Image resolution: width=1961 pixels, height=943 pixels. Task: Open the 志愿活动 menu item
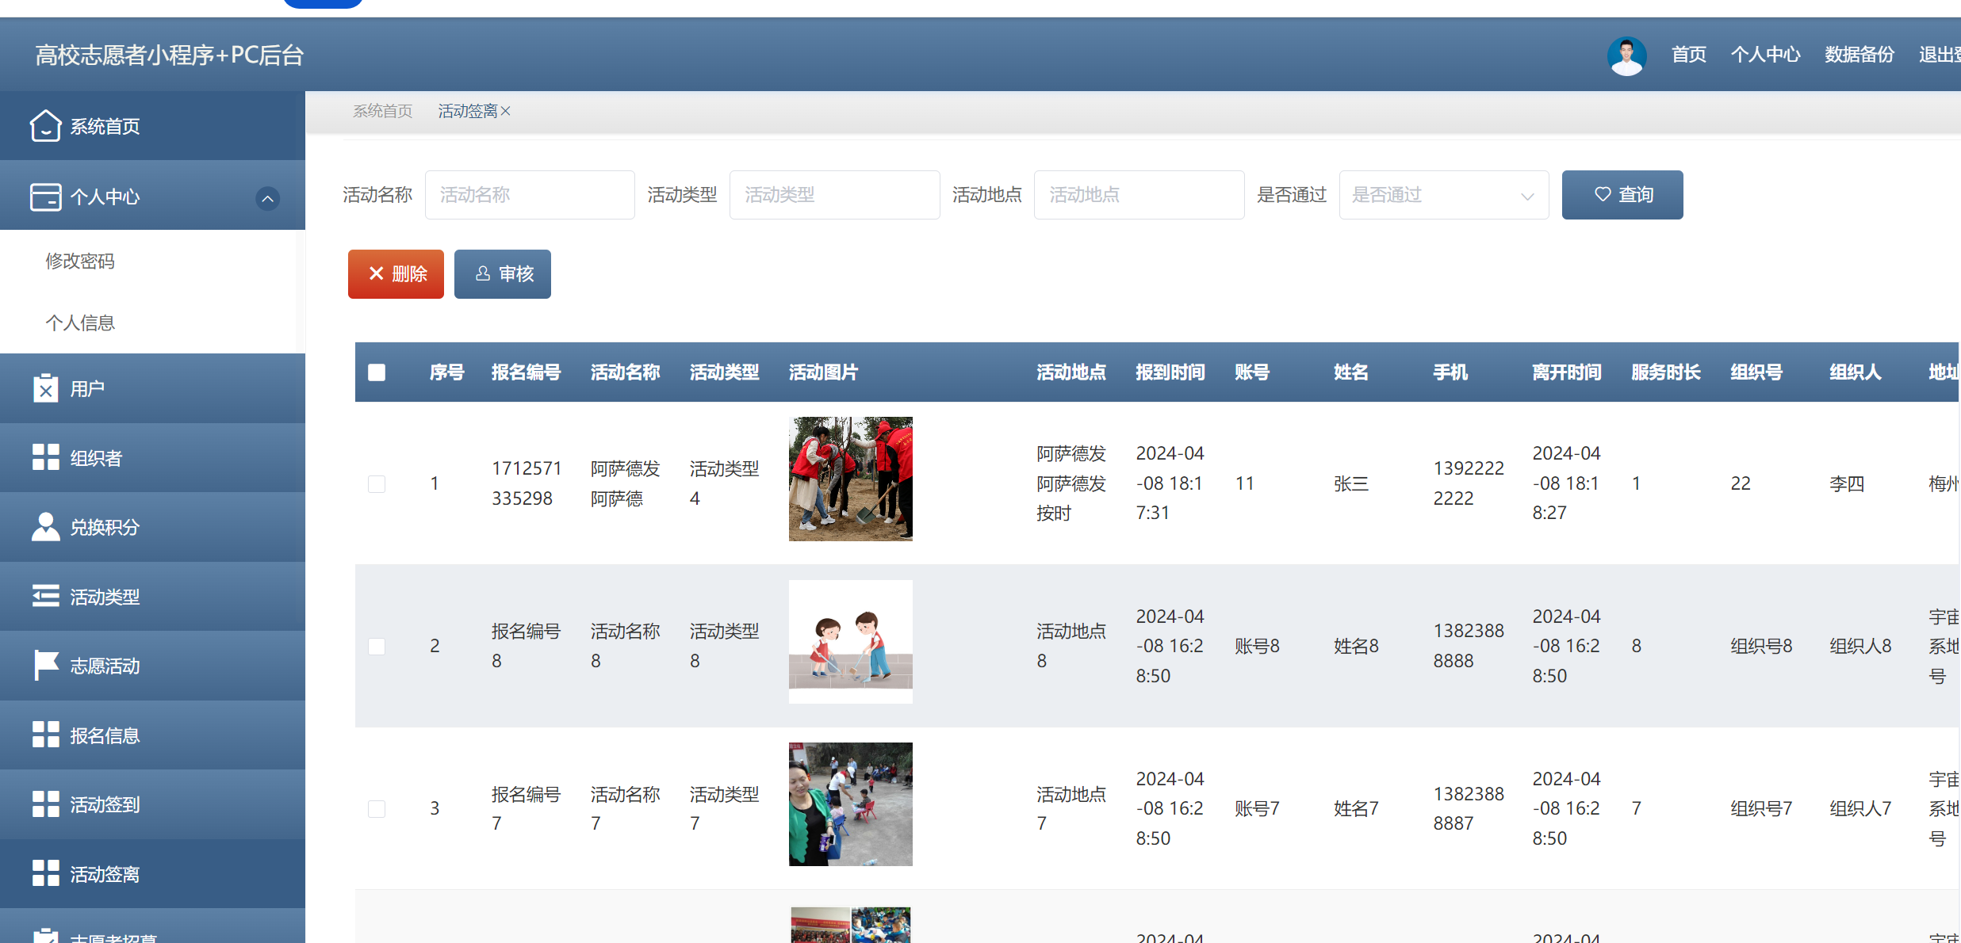coord(152,666)
